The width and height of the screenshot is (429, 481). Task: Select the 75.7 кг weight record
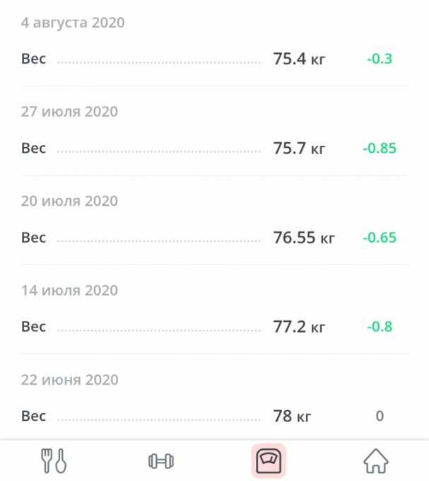tap(299, 149)
